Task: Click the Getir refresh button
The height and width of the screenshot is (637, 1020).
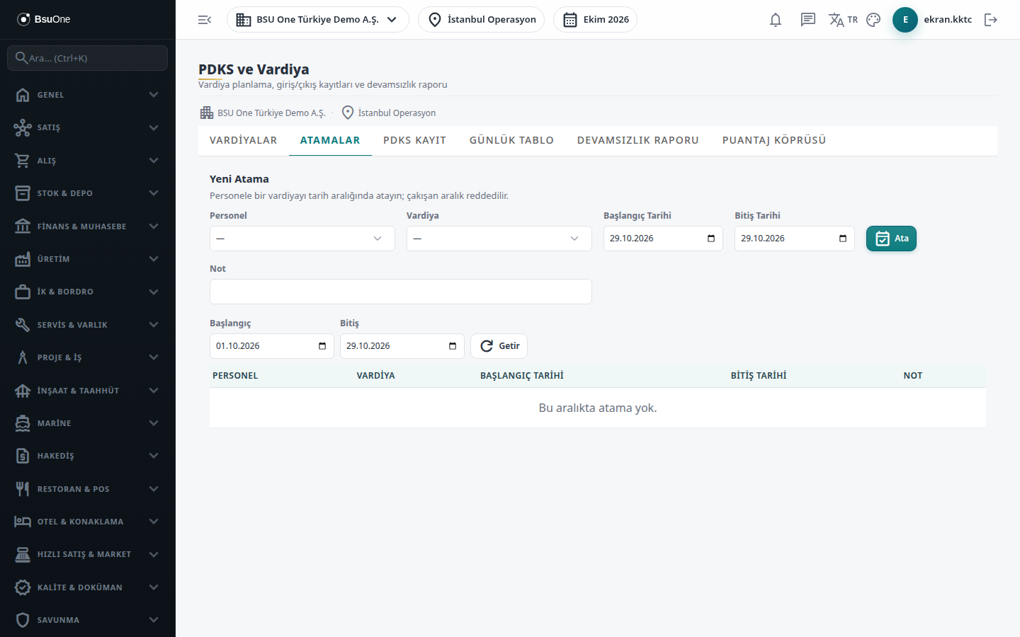Action: pyautogui.click(x=499, y=346)
